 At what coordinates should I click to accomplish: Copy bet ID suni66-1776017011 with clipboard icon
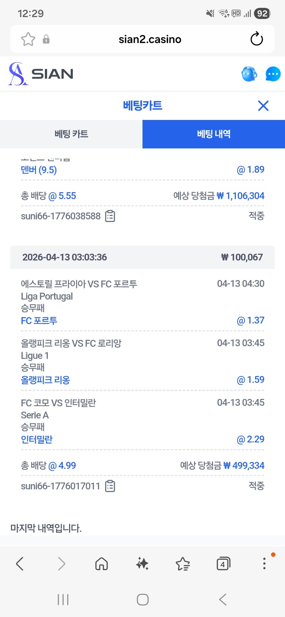pyautogui.click(x=110, y=486)
